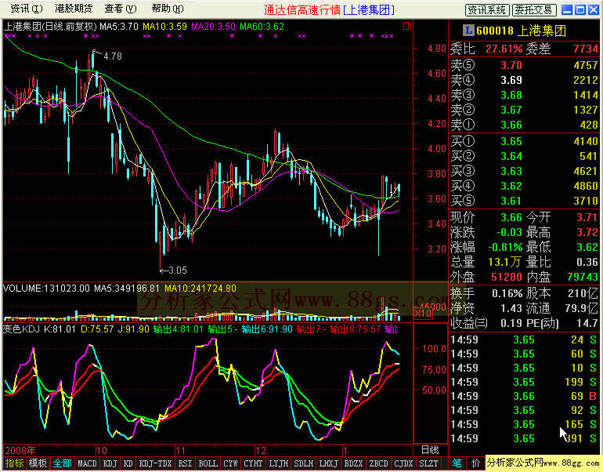The width and height of the screenshot is (603, 472).
Task: Select the LYJH indicator tab
Action: [x=279, y=463]
